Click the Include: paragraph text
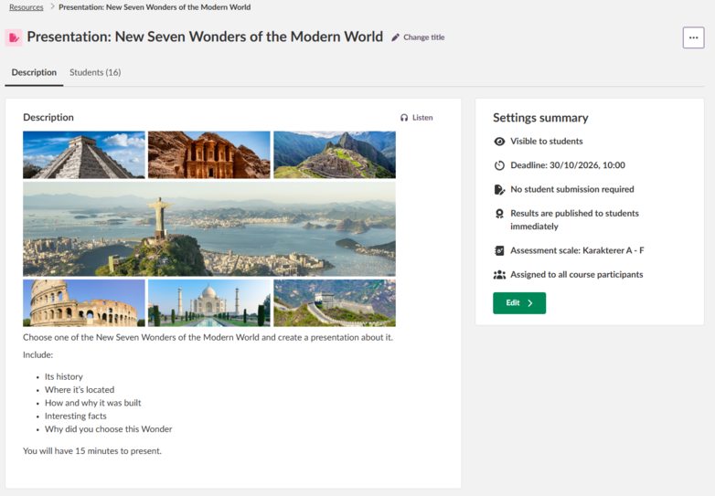 tap(37, 354)
